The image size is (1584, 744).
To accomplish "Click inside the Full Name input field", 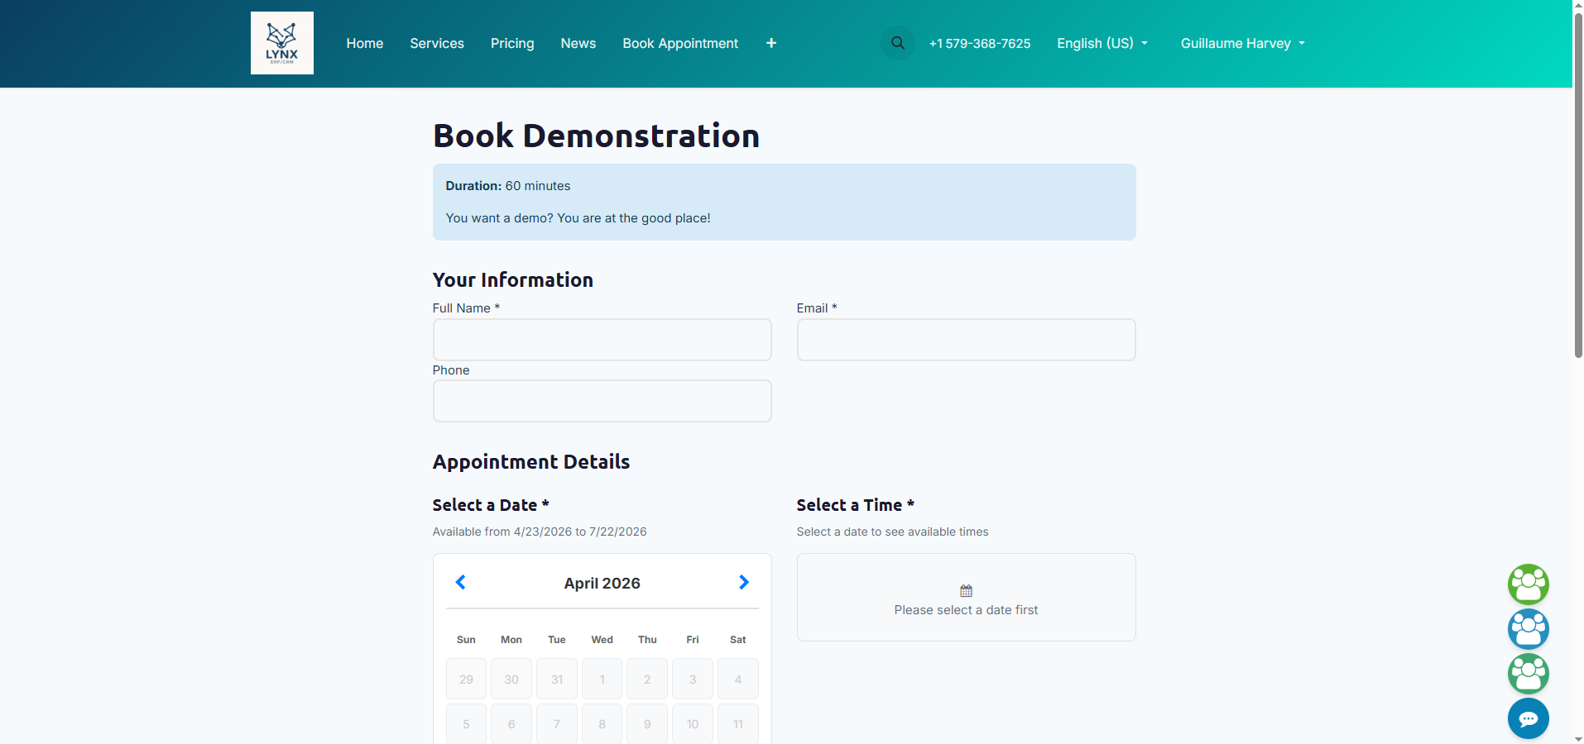I will pyautogui.click(x=602, y=339).
